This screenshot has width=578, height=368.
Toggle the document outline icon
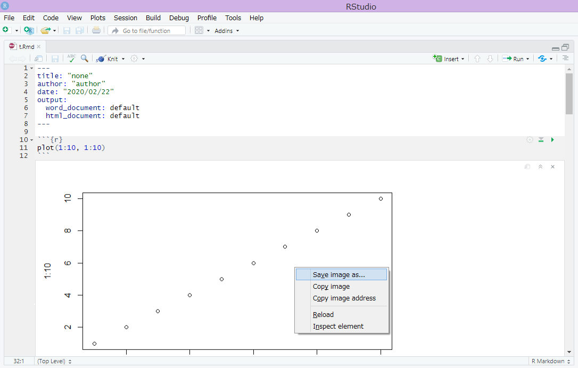pyautogui.click(x=565, y=58)
